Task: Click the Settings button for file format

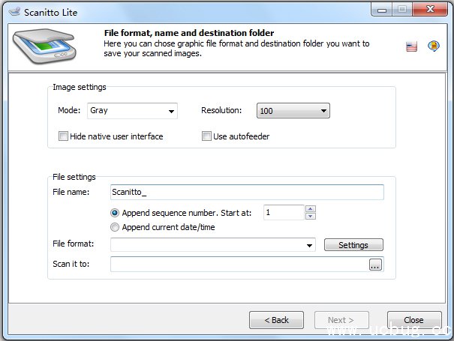Action: pos(353,245)
